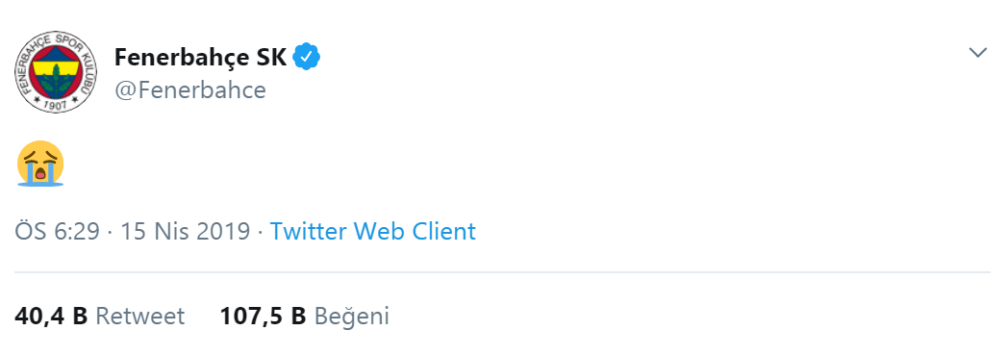Open the Fenerbahçe club crest avatar
Viewport: 1006px width, 356px height.
pos(56,72)
